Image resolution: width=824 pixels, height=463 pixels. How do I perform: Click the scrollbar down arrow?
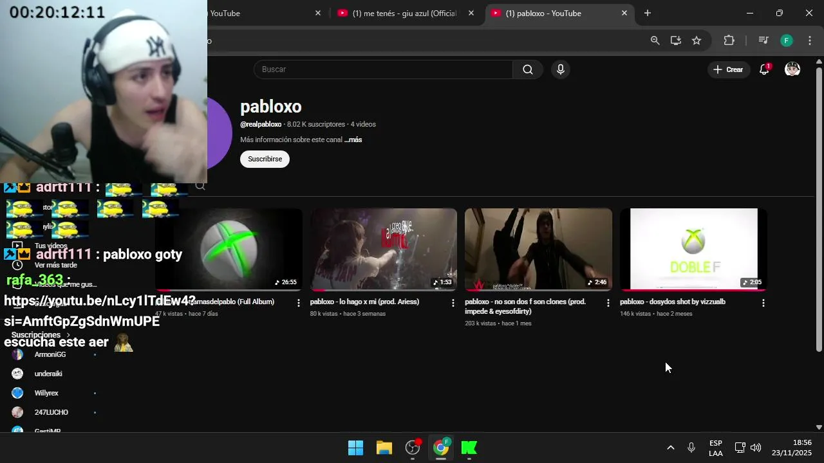pos(819,427)
